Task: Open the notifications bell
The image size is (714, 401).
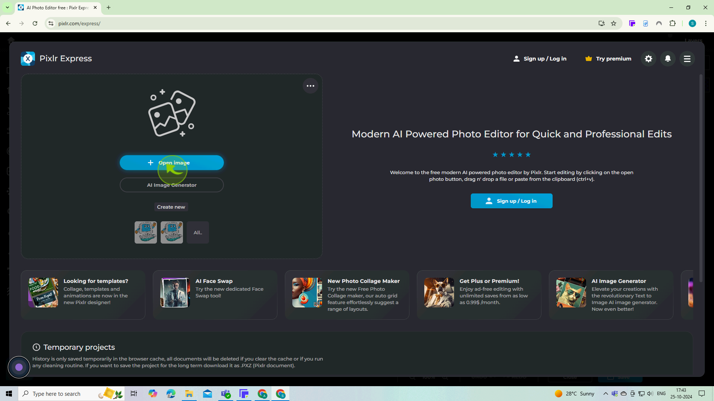Action: click(668, 59)
